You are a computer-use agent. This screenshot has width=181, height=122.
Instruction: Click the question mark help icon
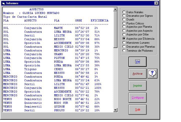point(152,73)
